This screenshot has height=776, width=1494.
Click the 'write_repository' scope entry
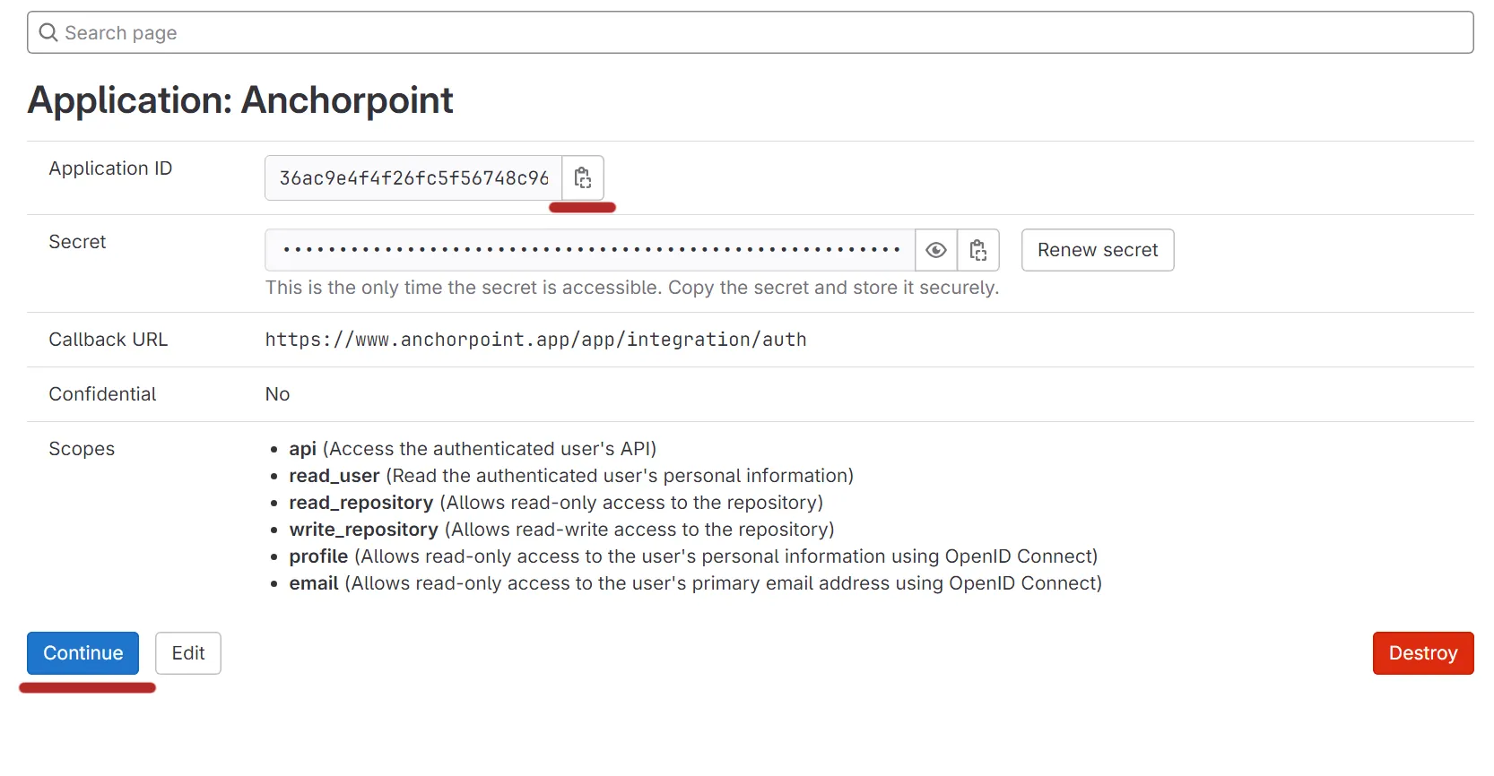[x=561, y=530]
